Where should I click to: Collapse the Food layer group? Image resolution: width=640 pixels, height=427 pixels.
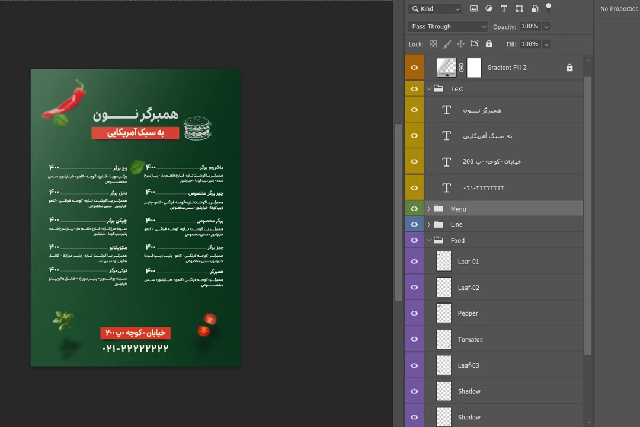(428, 240)
